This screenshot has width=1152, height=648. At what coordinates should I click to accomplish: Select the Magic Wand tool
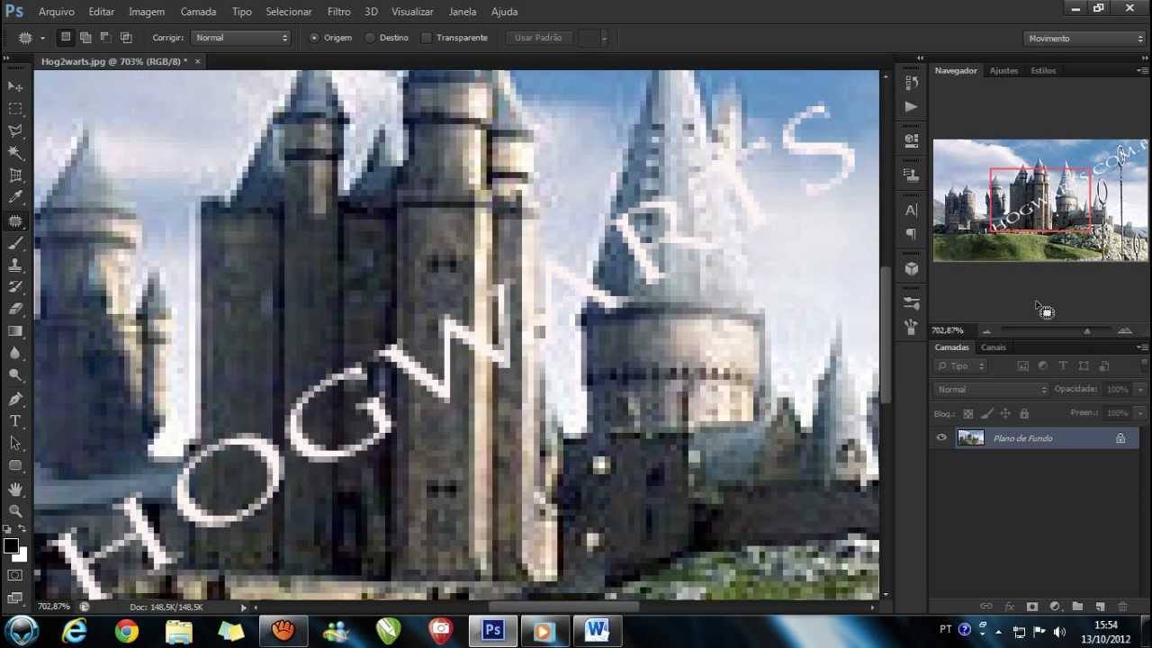coord(15,154)
